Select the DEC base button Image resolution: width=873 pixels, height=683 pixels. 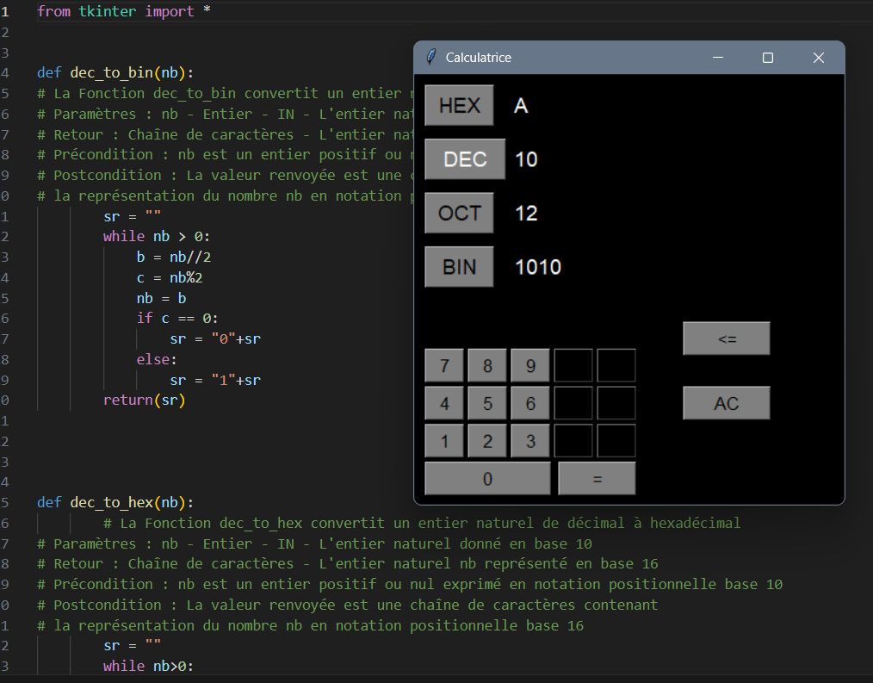(465, 159)
